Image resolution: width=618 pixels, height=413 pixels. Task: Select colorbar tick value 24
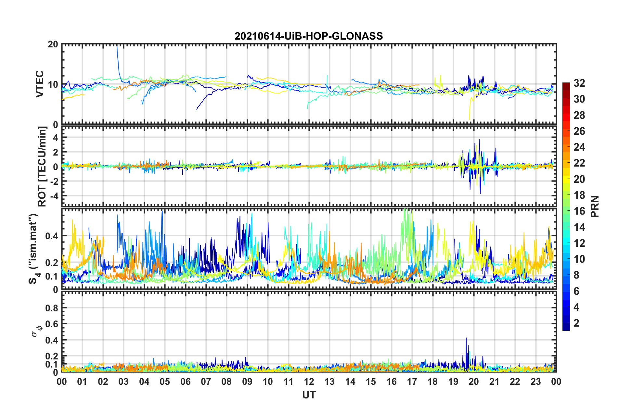coord(579,147)
